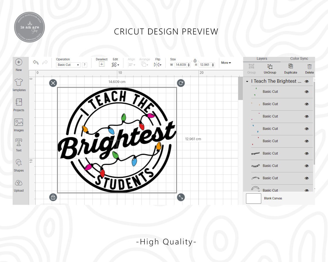328x262 pixels.
Task: Click the Deselect icon in the toolbar
Action: coord(102,64)
